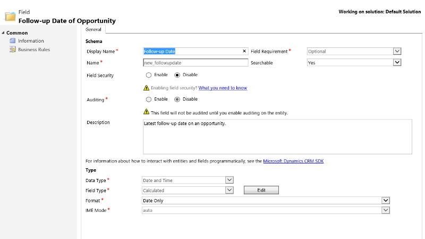
Task: Switch to the General tab
Action: pyautogui.click(x=93, y=30)
